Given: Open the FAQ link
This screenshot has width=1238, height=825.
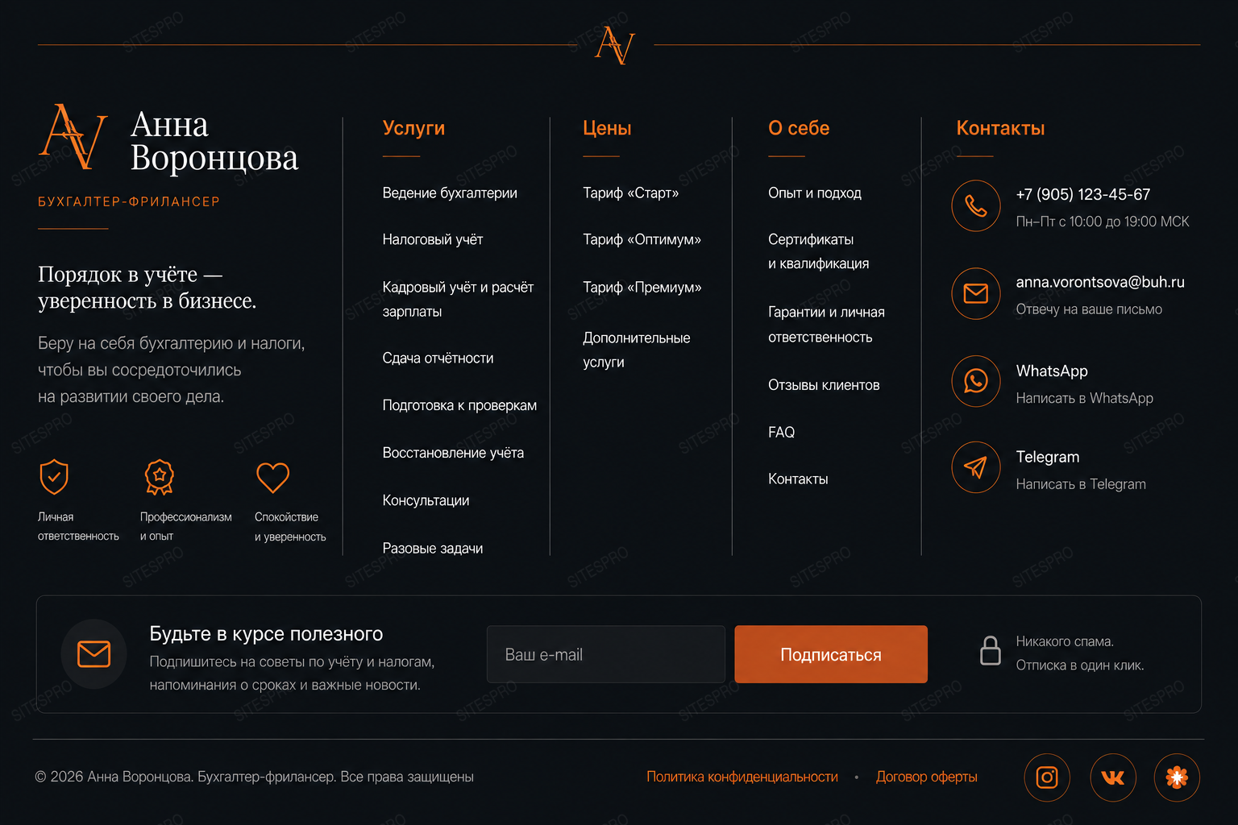Looking at the screenshot, I should click(781, 433).
